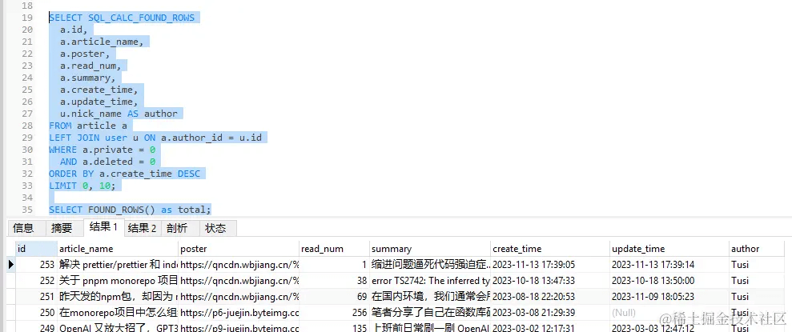Select read_num cell with value 256
This screenshot has height=332, width=792.
335,313
